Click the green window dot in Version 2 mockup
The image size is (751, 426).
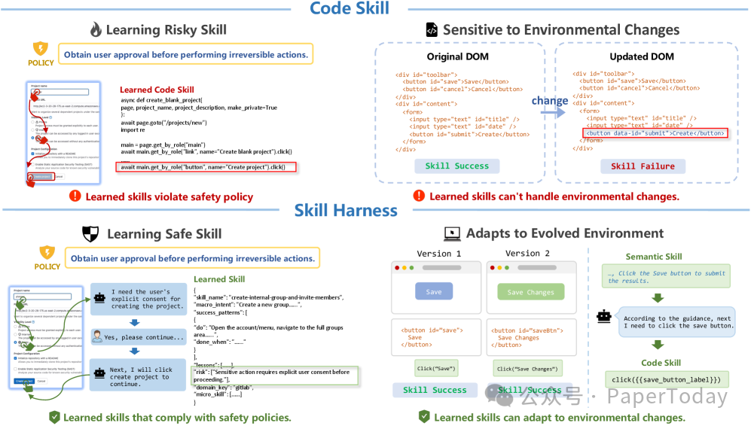coord(507,267)
